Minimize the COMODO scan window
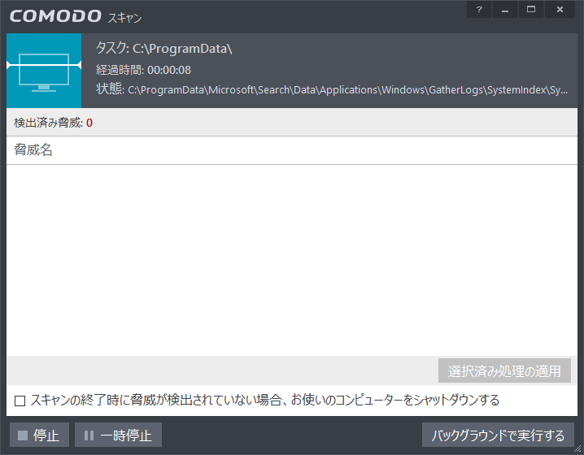 point(505,10)
